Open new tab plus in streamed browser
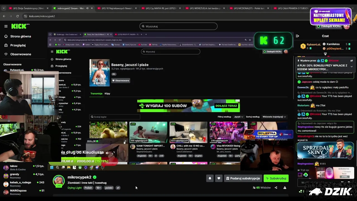The height and width of the screenshot is (201, 357). click(x=146, y=34)
